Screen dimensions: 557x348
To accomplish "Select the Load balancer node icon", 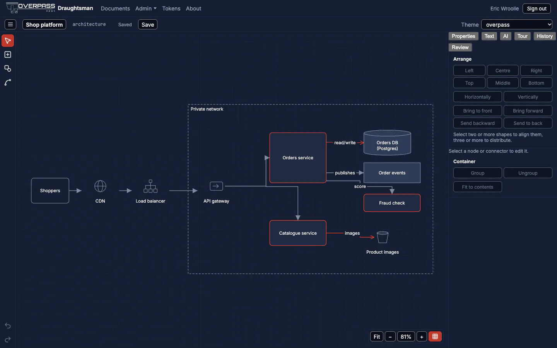I will pyautogui.click(x=150, y=186).
